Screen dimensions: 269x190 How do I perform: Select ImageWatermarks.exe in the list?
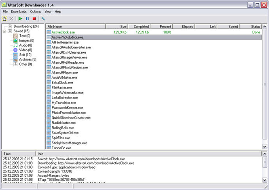(x=68, y=93)
